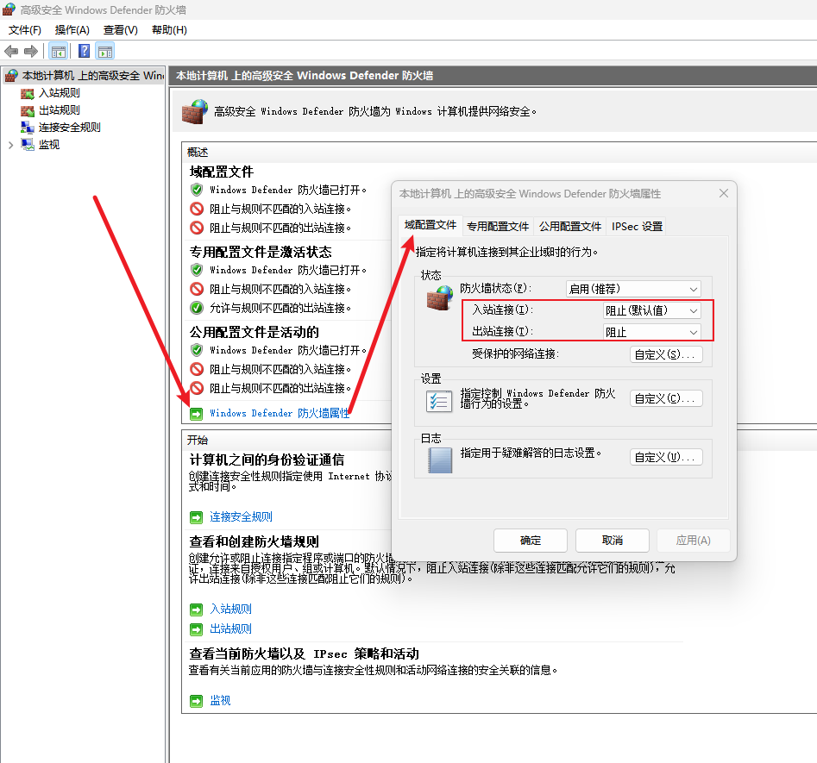The width and height of the screenshot is (817, 763).
Task: Open the 操作(A) menu
Action: click(x=72, y=30)
